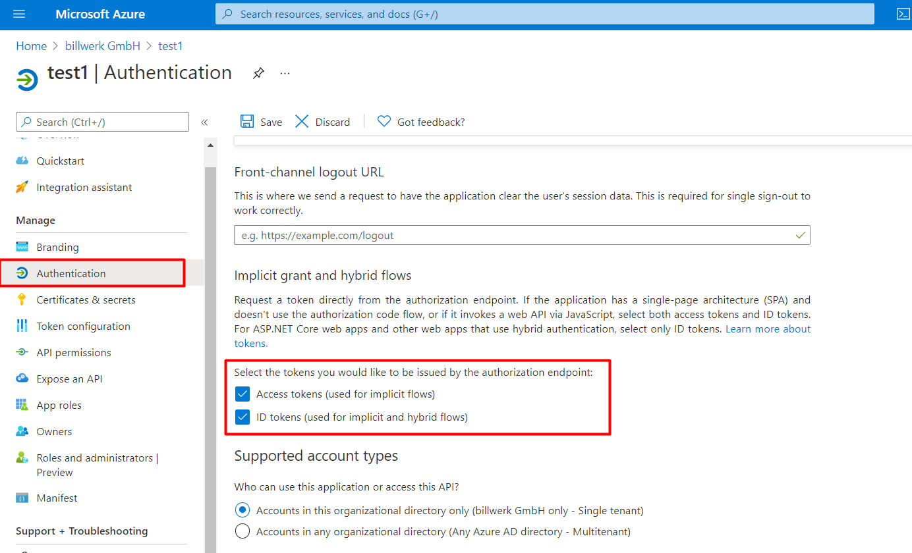
Task: Click the Integration assistant rocket icon
Action: tap(22, 187)
